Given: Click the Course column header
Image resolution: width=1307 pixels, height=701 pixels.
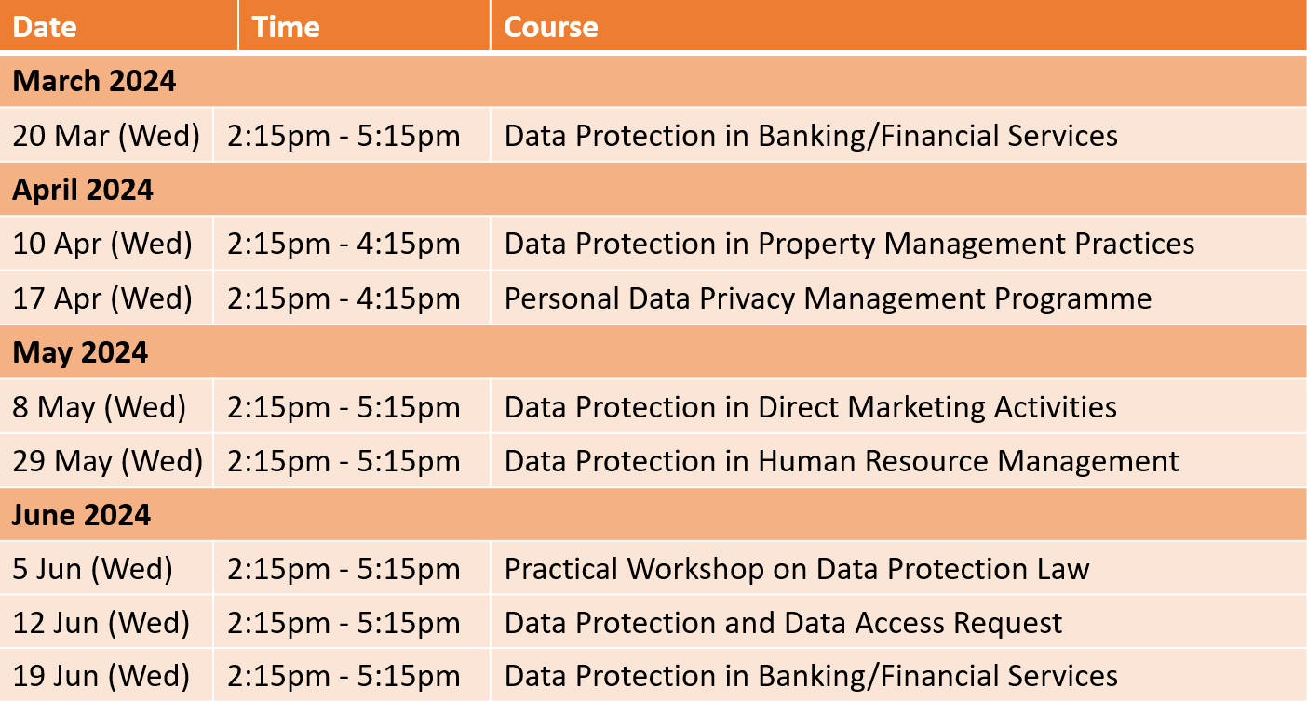Looking at the screenshot, I should 898,26.
